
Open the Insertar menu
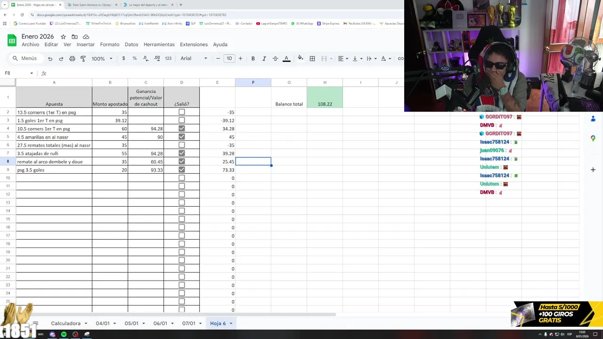86,44
